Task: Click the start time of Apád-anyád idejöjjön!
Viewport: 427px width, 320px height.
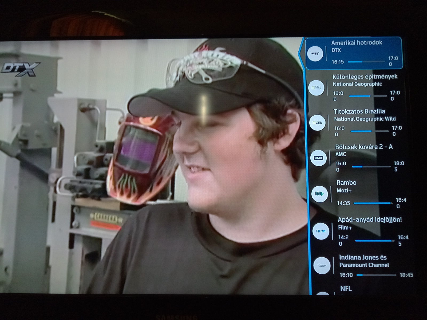Action: pos(343,240)
